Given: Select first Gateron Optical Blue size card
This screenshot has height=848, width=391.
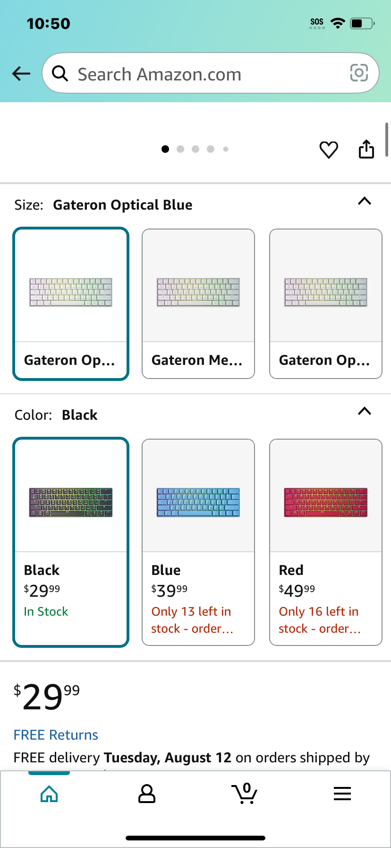Looking at the screenshot, I should [x=71, y=304].
